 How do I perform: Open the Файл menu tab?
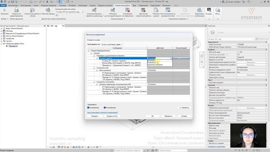[x=3, y=5]
